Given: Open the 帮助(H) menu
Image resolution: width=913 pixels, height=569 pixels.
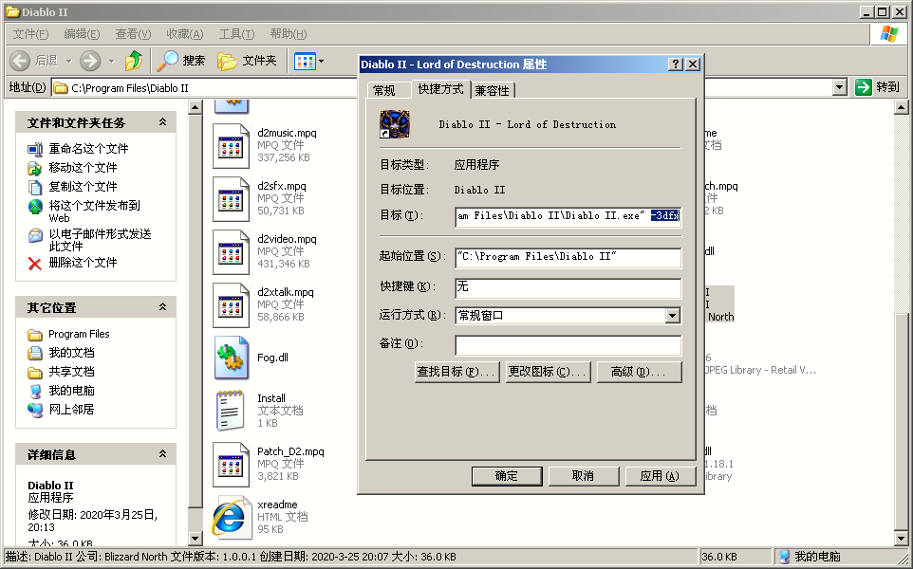Looking at the screenshot, I should (289, 34).
